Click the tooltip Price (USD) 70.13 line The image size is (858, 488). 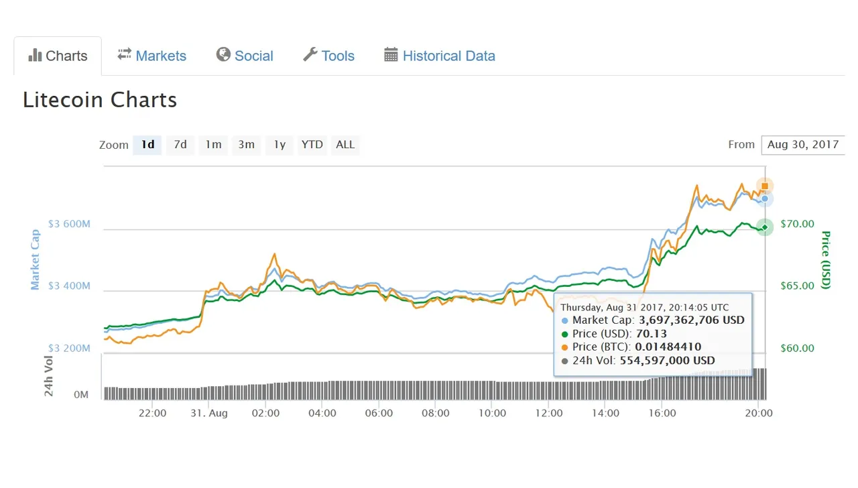coord(614,334)
